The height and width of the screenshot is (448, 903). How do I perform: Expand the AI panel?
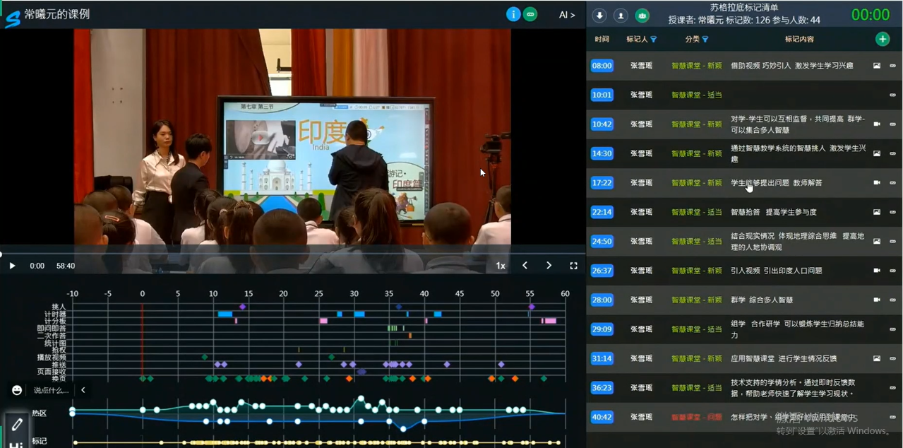566,15
